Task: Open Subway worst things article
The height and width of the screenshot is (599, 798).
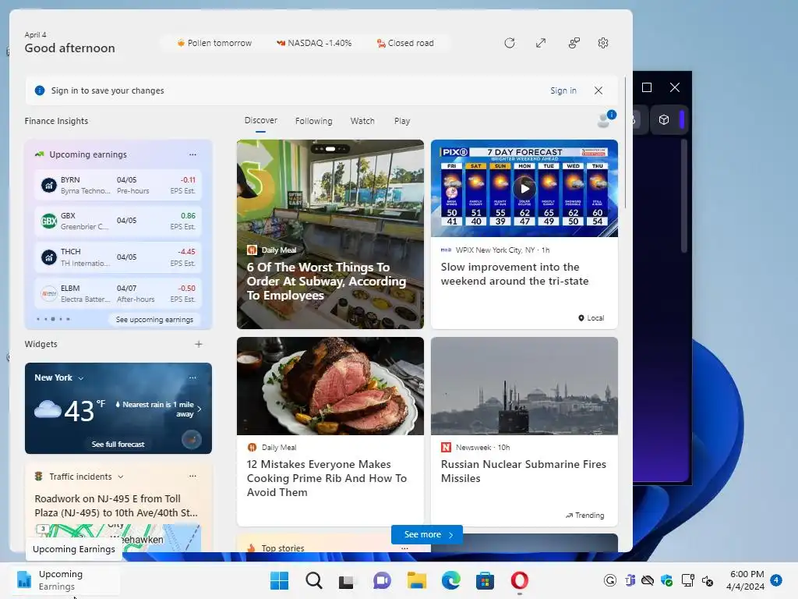Action: pos(330,234)
